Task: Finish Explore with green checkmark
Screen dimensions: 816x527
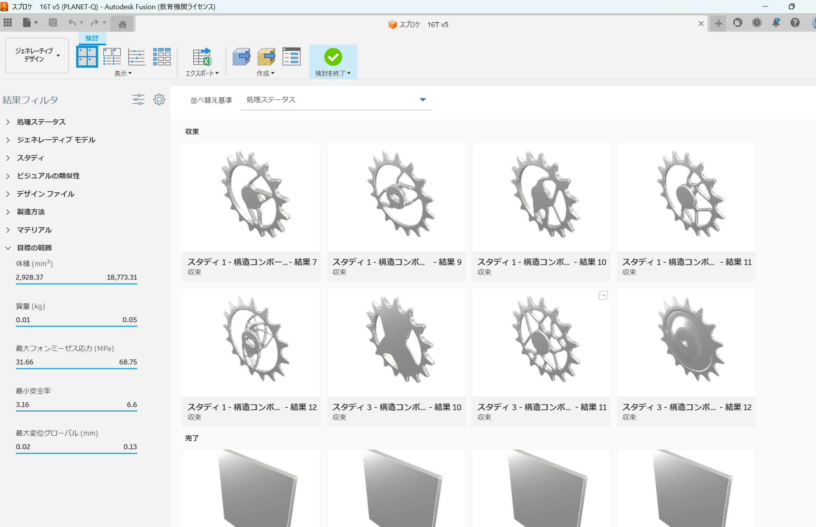Action: (x=333, y=57)
